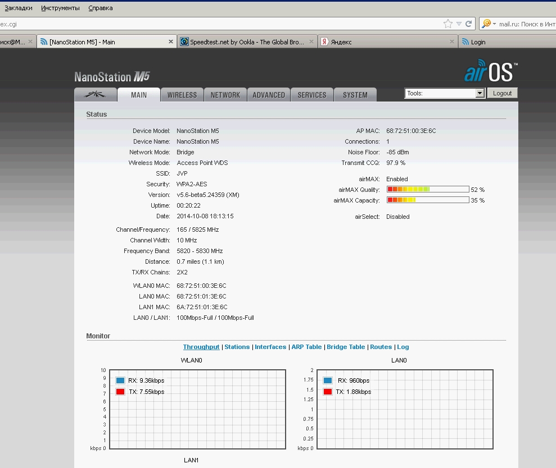The image size is (556, 468).
Task: Open the Throughput monitor link
Action: click(201, 347)
